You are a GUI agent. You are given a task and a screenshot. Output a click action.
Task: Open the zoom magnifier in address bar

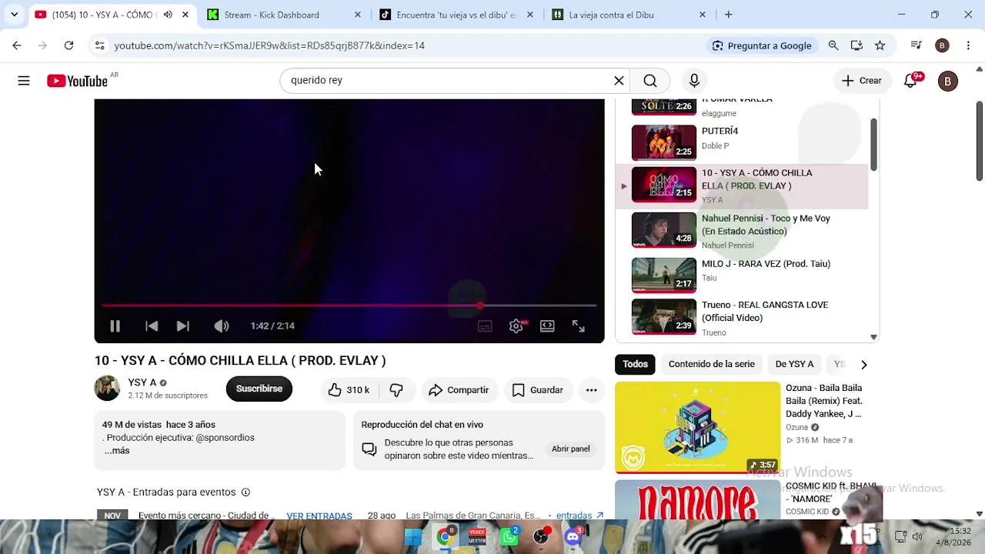pyautogui.click(x=833, y=46)
